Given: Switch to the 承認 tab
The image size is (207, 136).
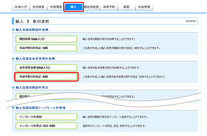Looking at the screenshot, I should 127,7.
